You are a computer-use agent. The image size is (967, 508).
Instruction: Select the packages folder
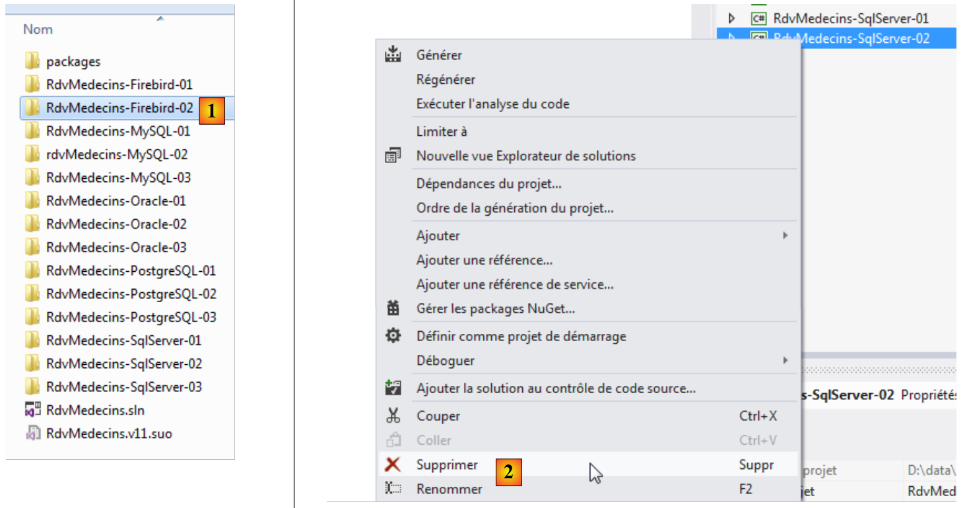click(73, 61)
